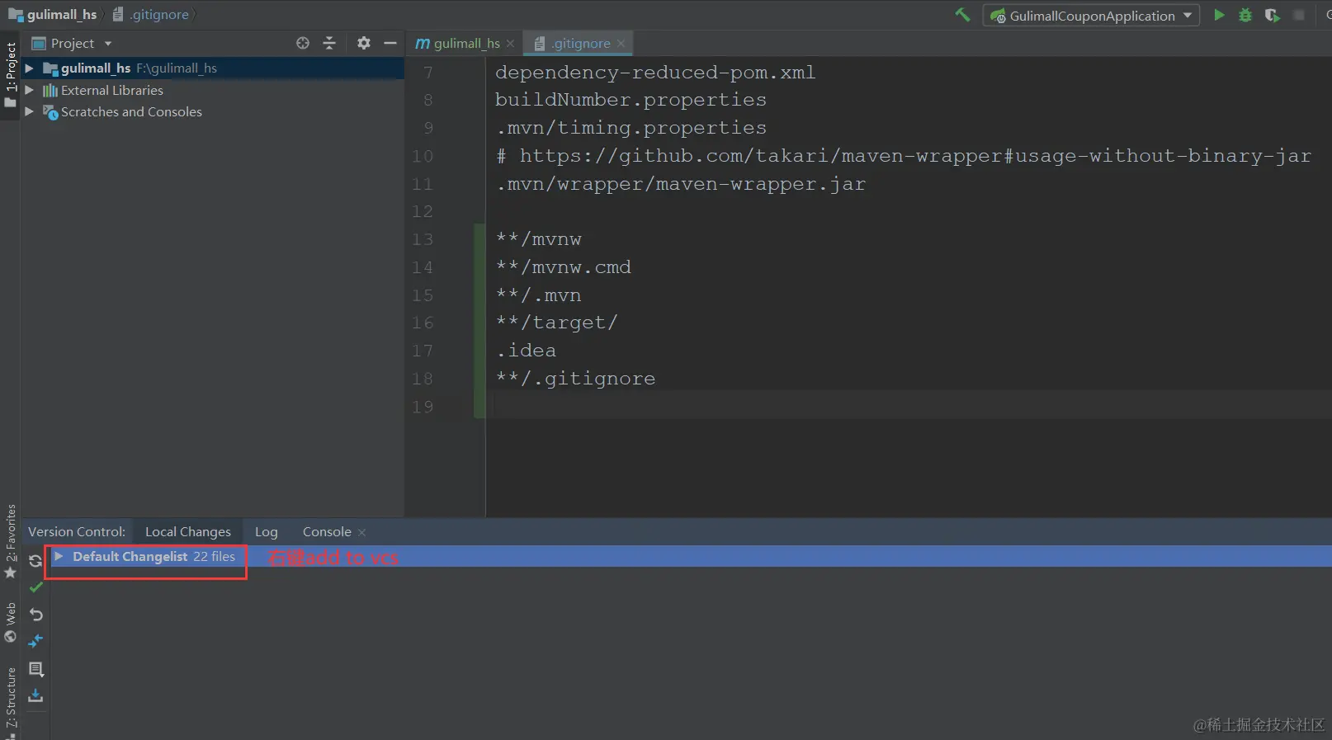Select the External Libraries tree row
Image resolution: width=1332 pixels, height=740 pixels.
[212, 90]
